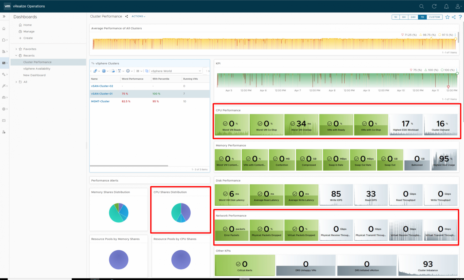Open the user account menu
The width and height of the screenshot is (464, 280).
click(457, 6)
